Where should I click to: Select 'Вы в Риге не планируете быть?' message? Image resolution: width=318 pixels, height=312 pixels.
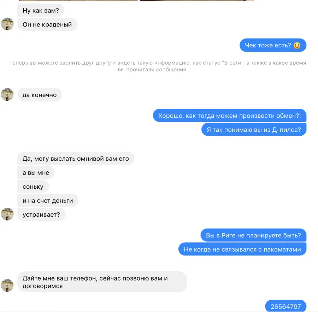point(253,235)
